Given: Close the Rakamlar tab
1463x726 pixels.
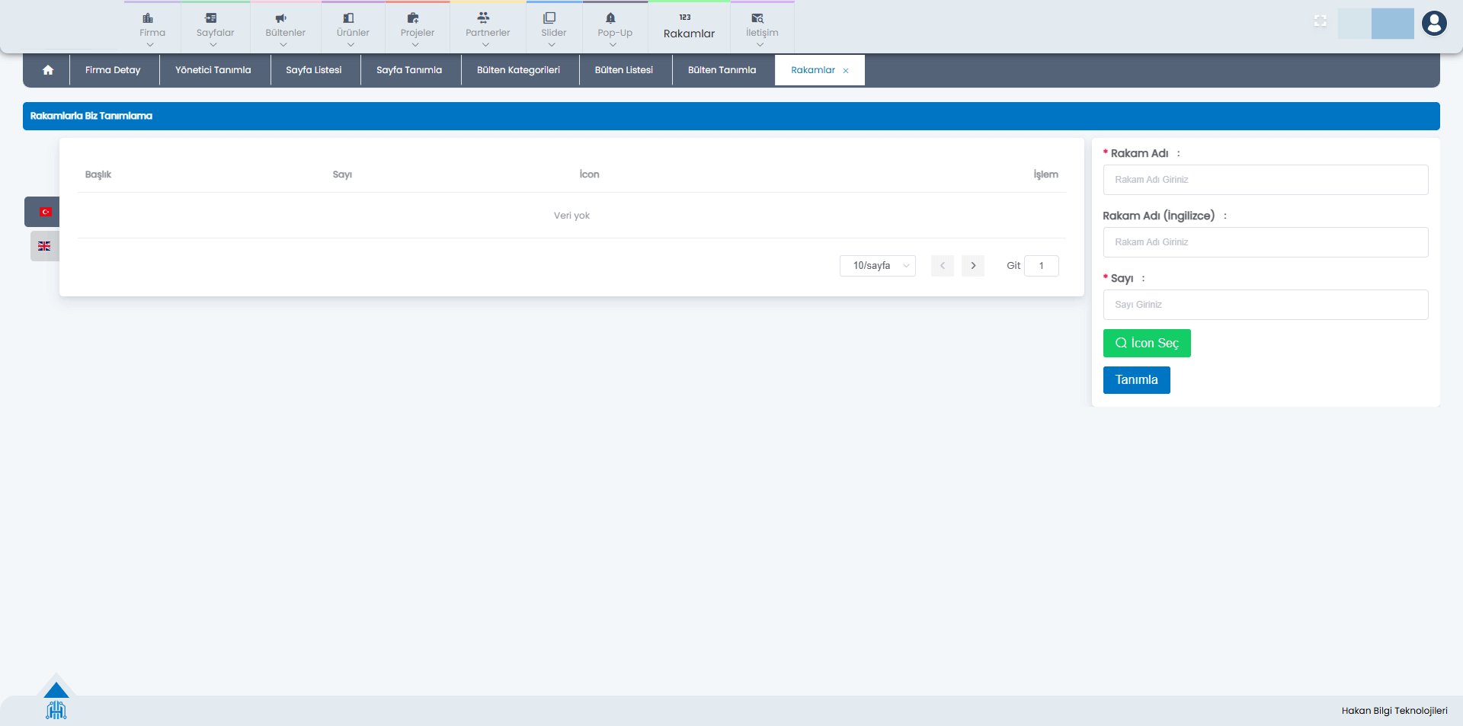Looking at the screenshot, I should click(x=846, y=71).
